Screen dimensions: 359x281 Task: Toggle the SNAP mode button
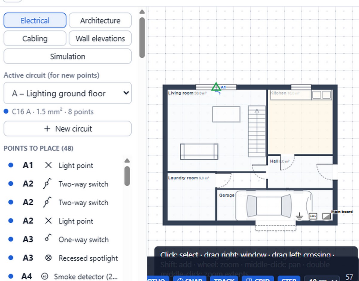189,279
